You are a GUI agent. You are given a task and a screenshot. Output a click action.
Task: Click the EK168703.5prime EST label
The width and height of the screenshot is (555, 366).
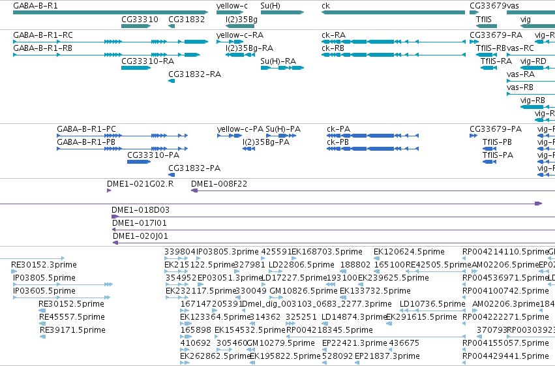327,252
